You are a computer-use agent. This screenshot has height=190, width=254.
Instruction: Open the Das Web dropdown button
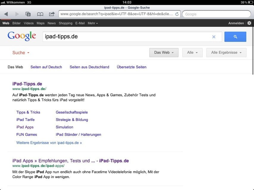click(x=164, y=53)
